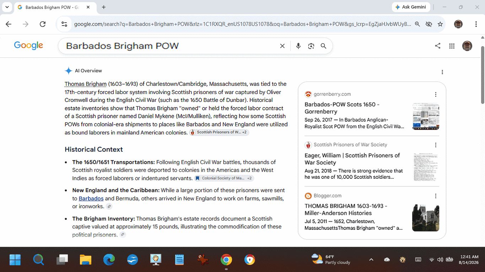Show hidden system tray icons
Image resolution: width=485 pixels, height=272 pixels.
coord(371,260)
